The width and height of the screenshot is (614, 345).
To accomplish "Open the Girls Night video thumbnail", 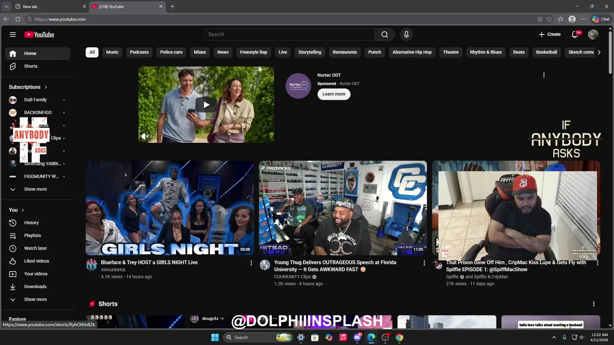I will [170, 208].
